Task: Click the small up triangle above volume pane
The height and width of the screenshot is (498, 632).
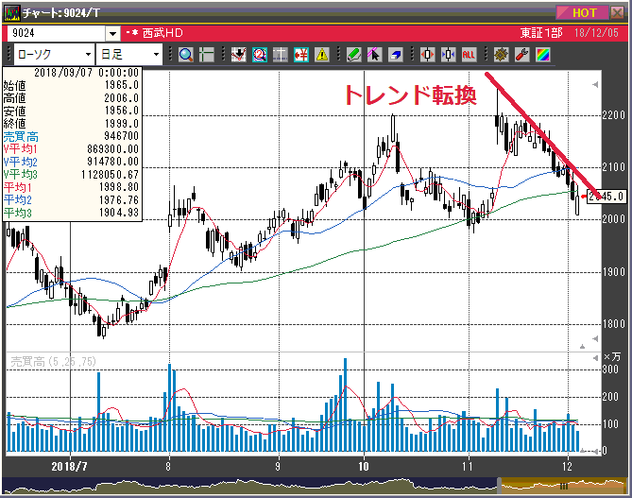Action: (582, 347)
